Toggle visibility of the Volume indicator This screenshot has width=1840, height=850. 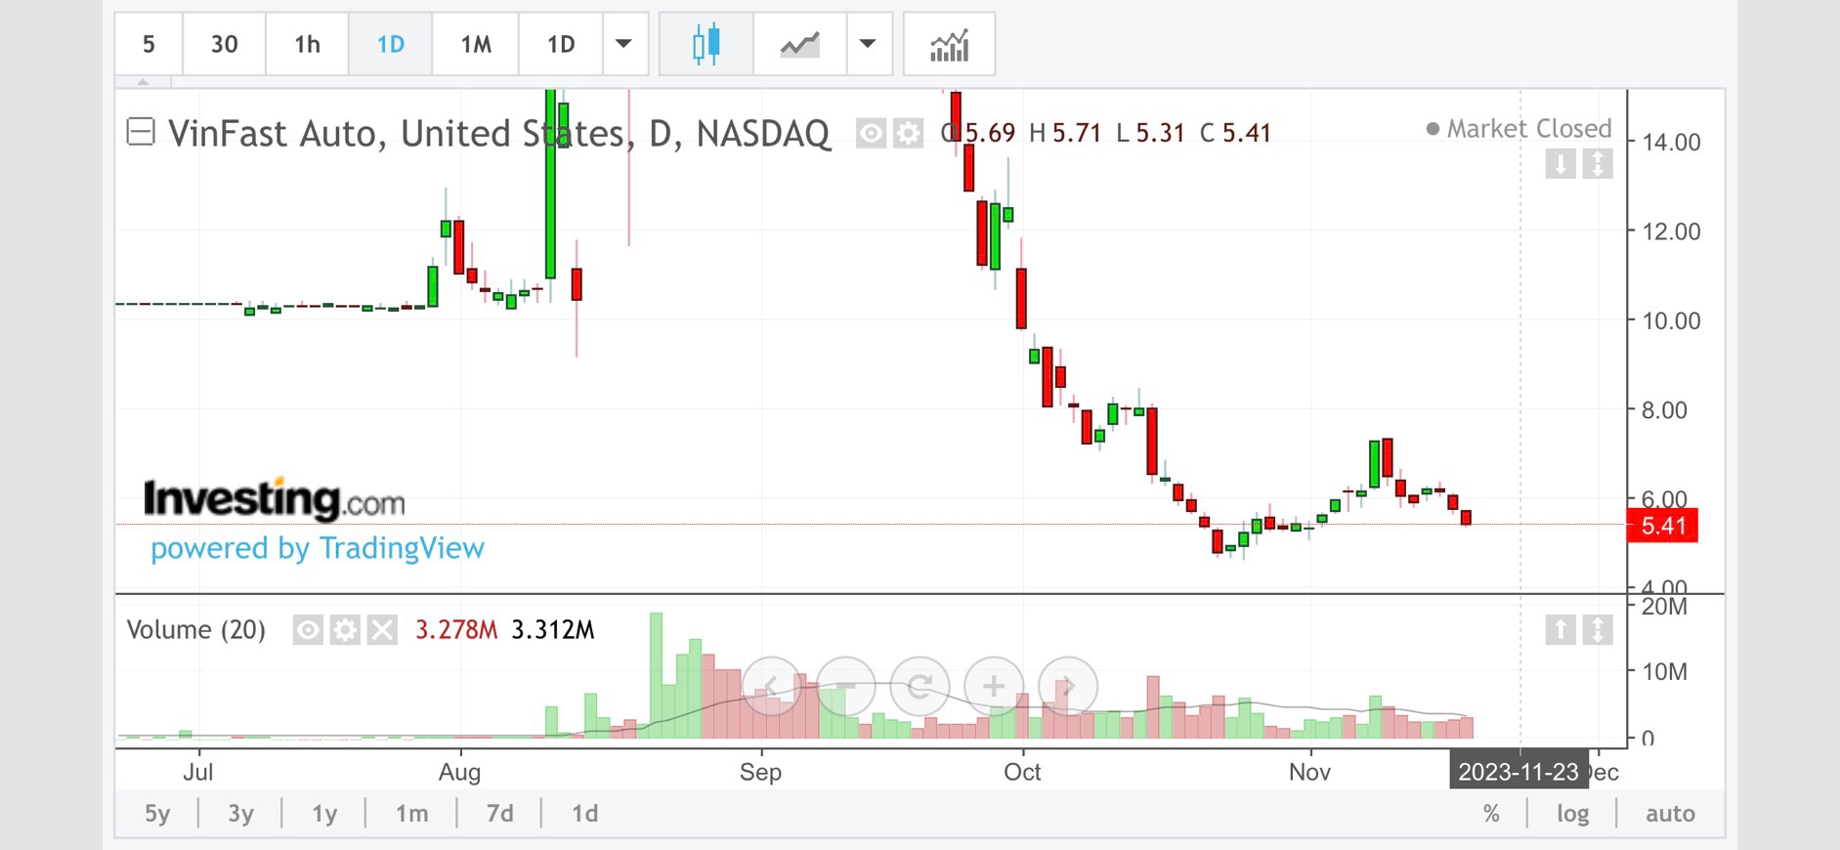tap(308, 630)
